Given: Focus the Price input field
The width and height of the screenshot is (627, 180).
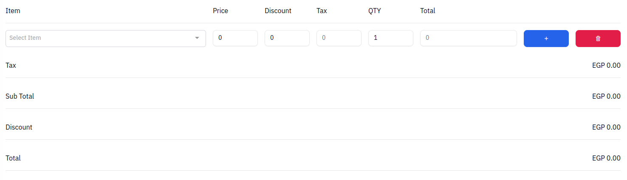Looking at the screenshot, I should (x=235, y=38).
